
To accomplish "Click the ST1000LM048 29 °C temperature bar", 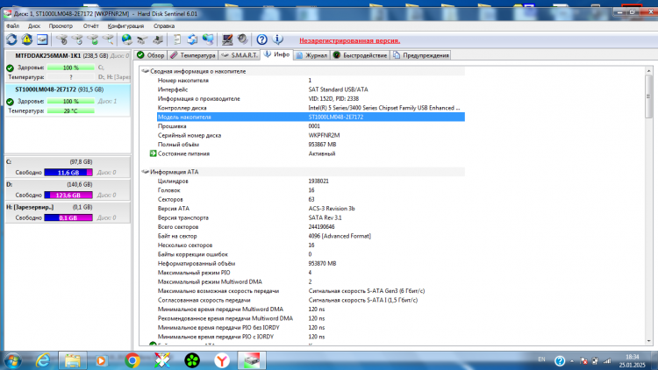I will tap(70, 111).
